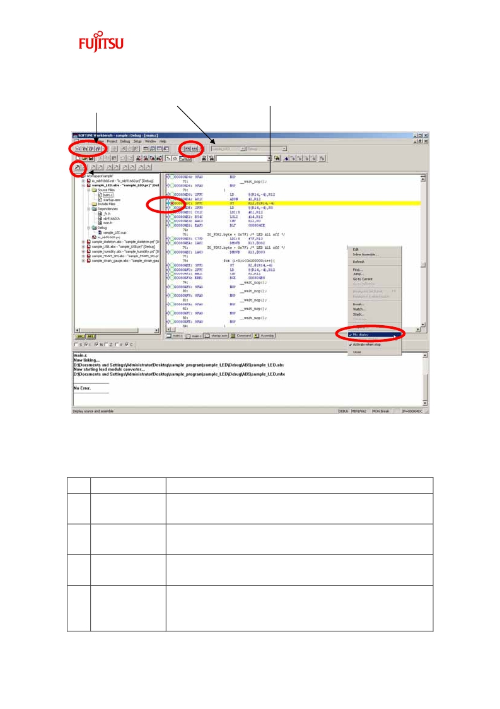Select mon.h in Dependencies
This screenshot has width=500, height=709.
[107, 223]
